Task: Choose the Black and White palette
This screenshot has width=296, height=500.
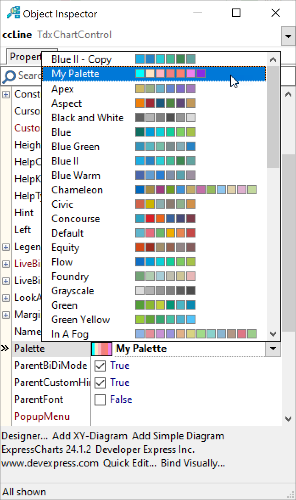Action: pos(87,118)
